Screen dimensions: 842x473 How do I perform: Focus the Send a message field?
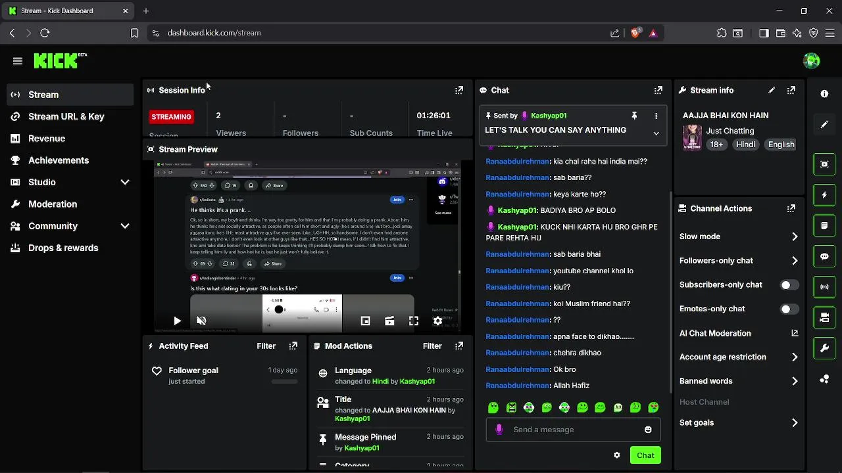click(x=572, y=430)
